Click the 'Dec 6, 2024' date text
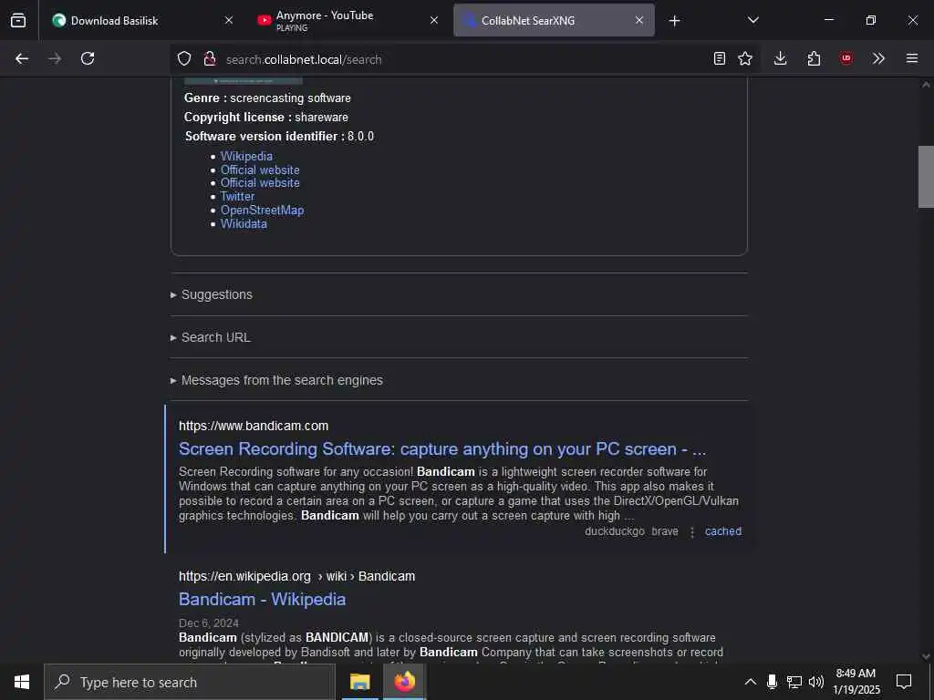The image size is (934, 700). pos(209,623)
